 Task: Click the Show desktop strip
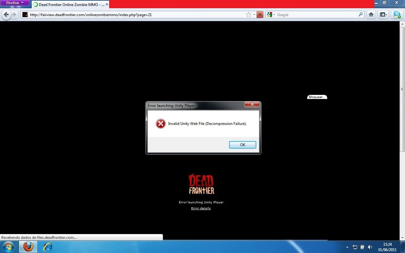click(403, 247)
